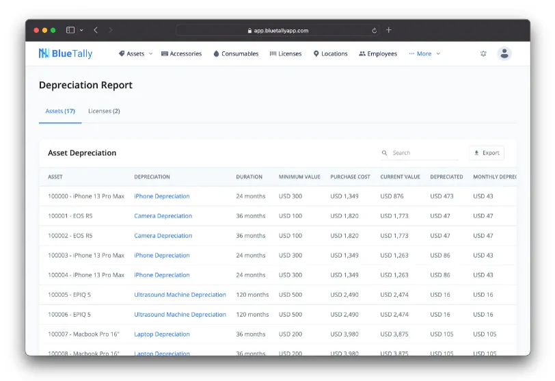Open the Locations page

pos(331,54)
